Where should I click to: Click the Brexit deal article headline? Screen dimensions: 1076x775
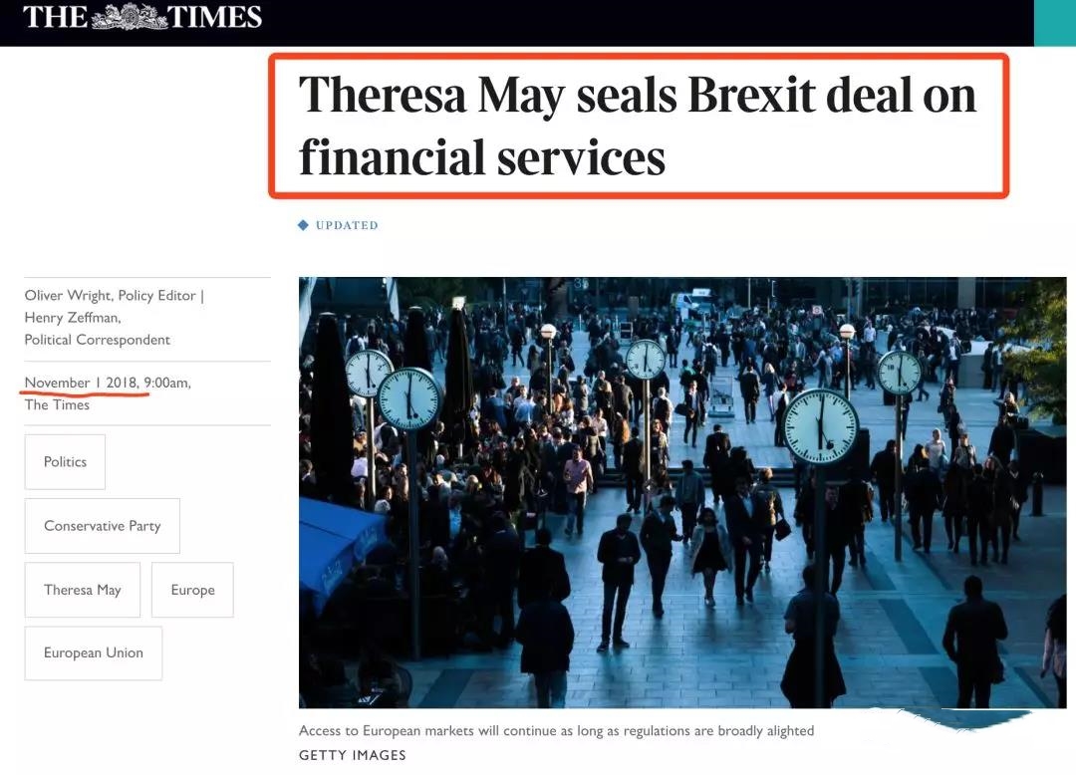pyautogui.click(x=638, y=127)
